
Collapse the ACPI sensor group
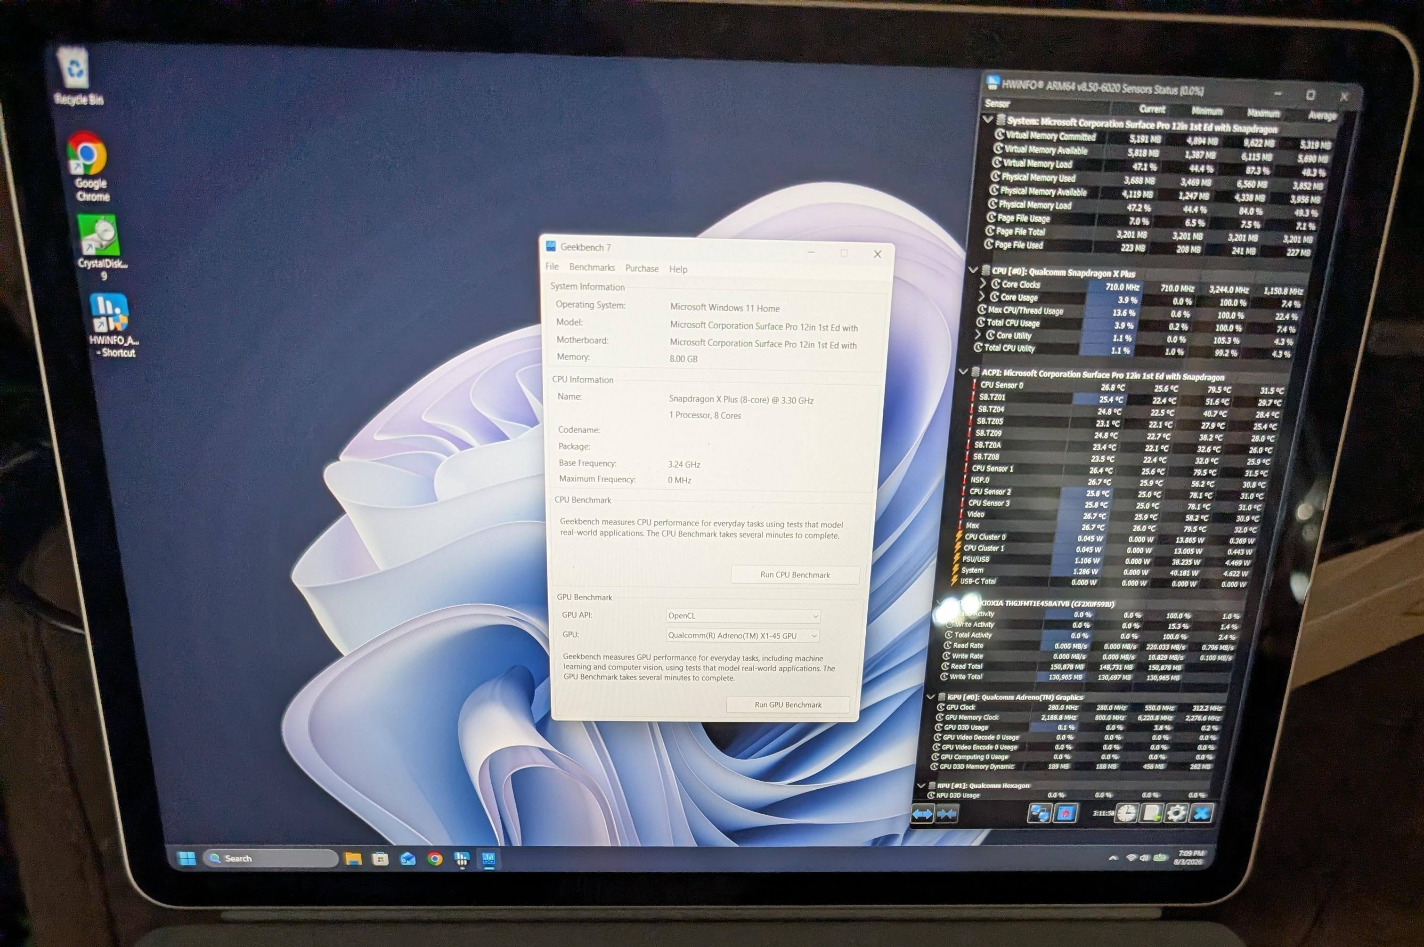[x=963, y=372]
